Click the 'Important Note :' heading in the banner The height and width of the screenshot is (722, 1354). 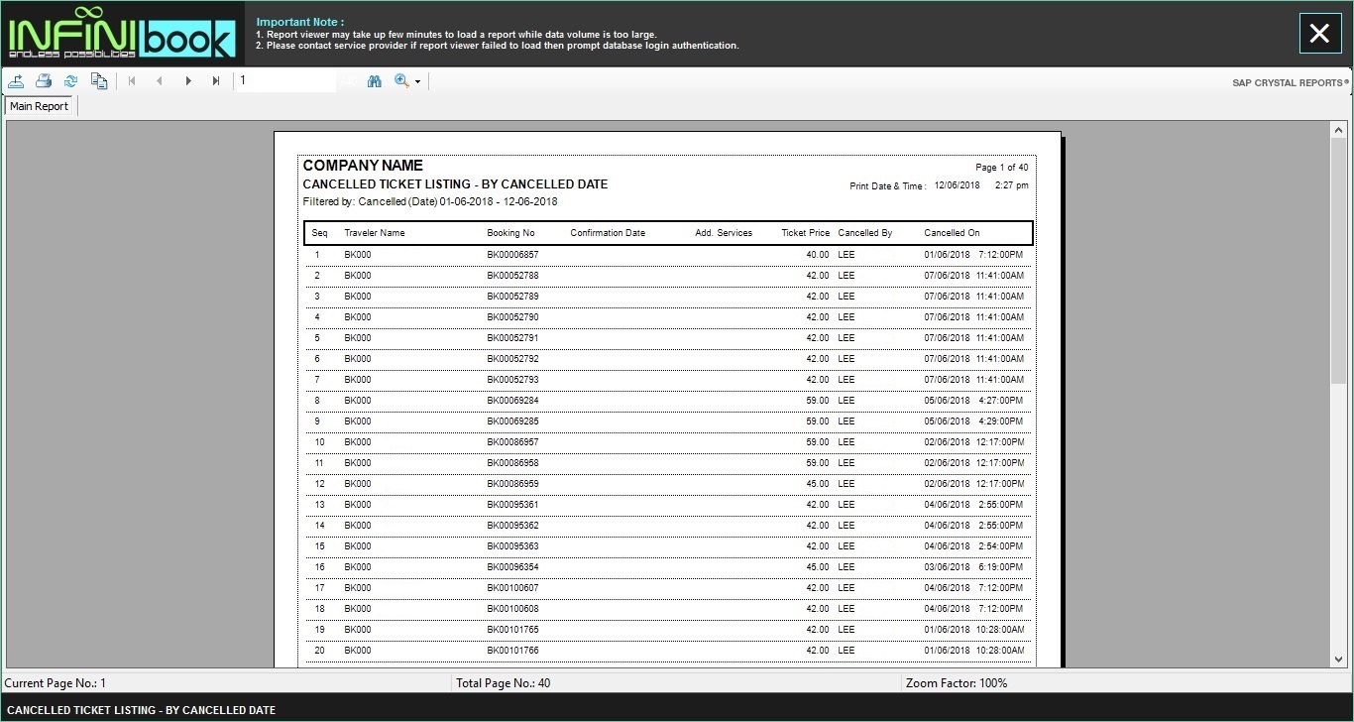300,22
